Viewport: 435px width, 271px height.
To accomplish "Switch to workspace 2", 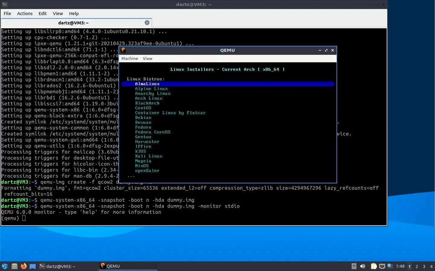I will pyautogui.click(x=417, y=266).
